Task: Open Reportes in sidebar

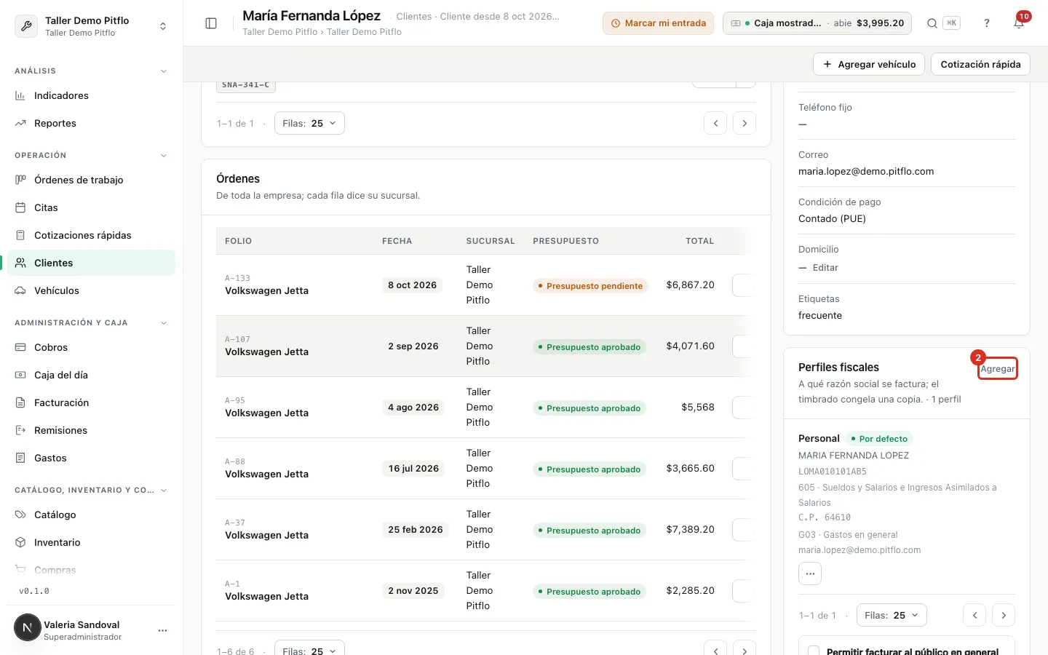Action: pos(92,123)
